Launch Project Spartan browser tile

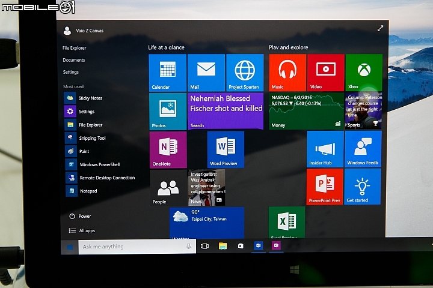point(245,73)
